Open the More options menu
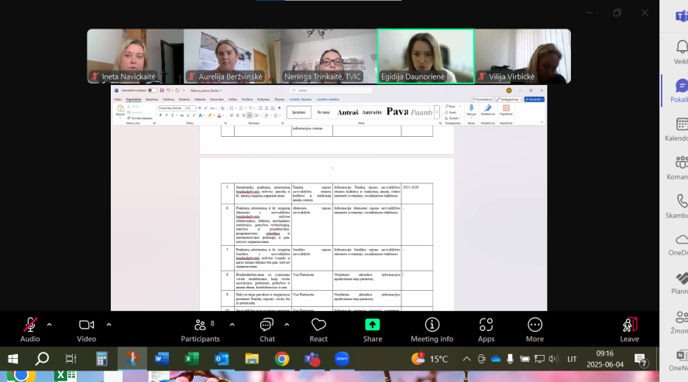This screenshot has width=688, height=382. [535, 330]
